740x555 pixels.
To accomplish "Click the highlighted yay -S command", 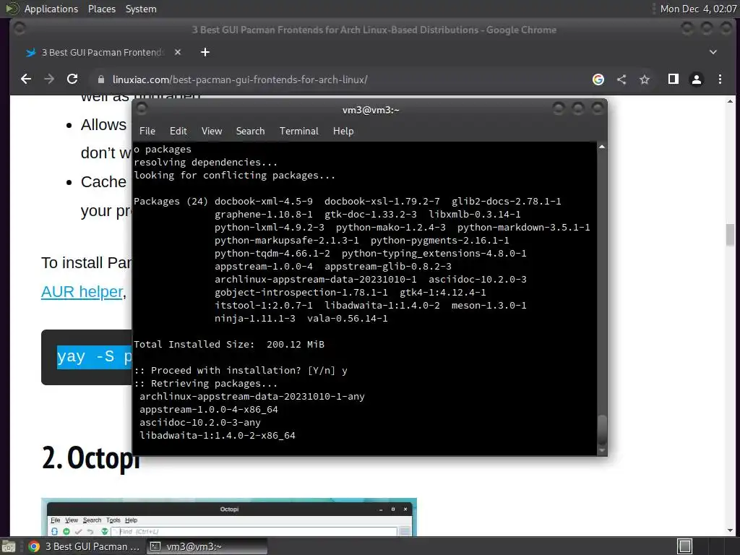I will (95, 356).
